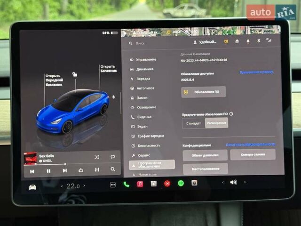
Task: Open the all-apps three-dots launcher
Action: point(113,185)
